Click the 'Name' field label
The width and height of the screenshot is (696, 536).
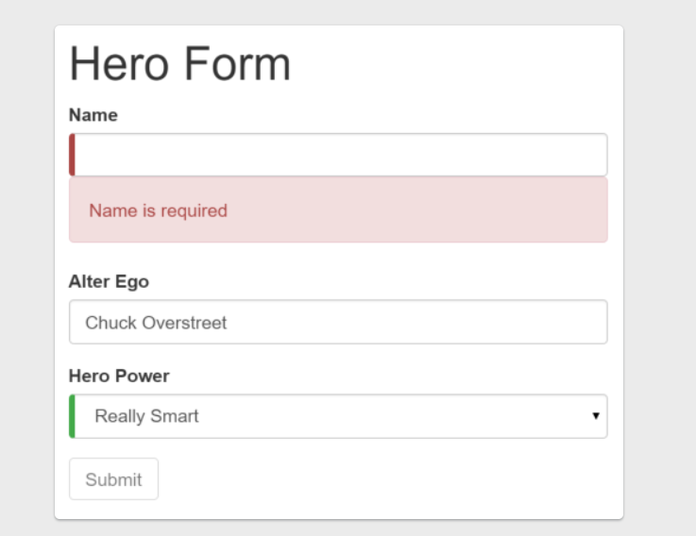[x=93, y=115]
